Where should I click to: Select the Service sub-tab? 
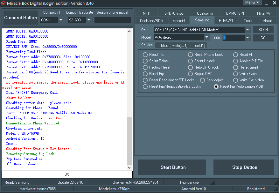(x=147, y=45)
